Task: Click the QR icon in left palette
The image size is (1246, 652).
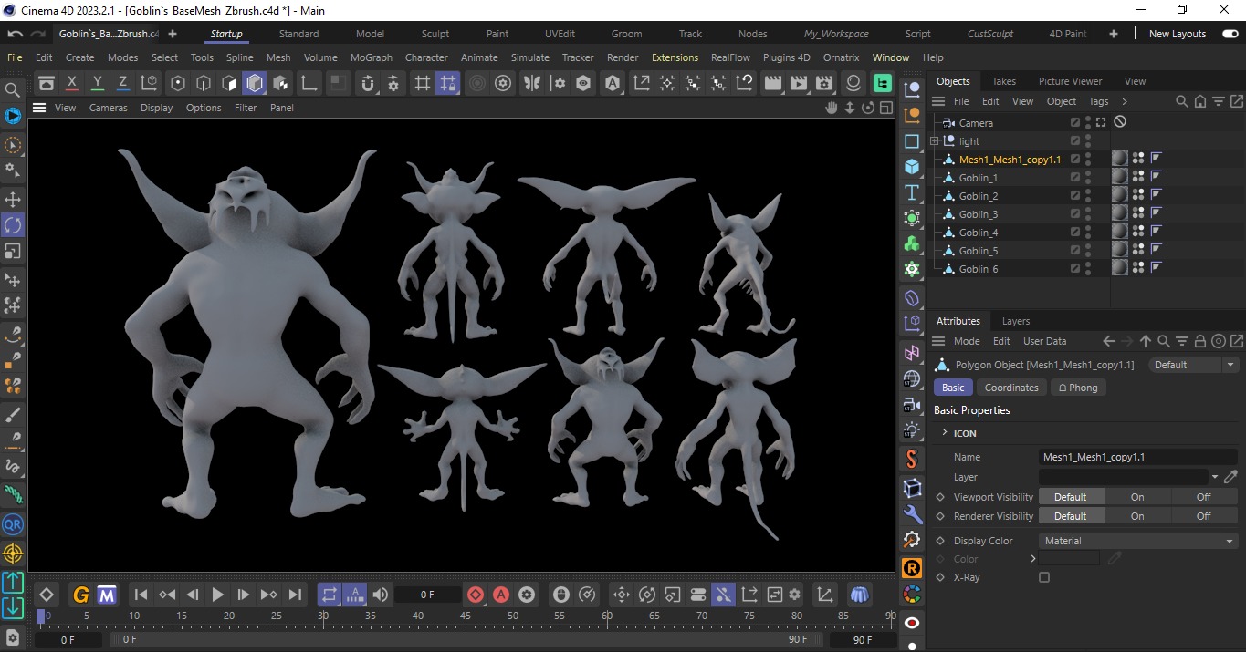Action: [x=13, y=524]
